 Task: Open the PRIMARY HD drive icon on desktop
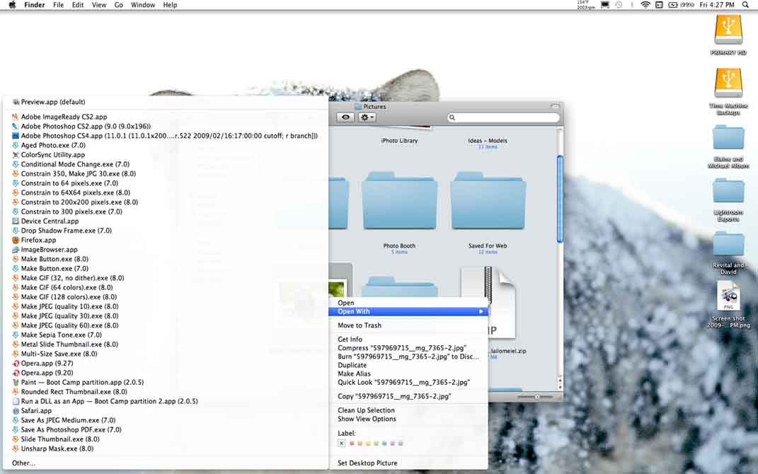tap(728, 30)
